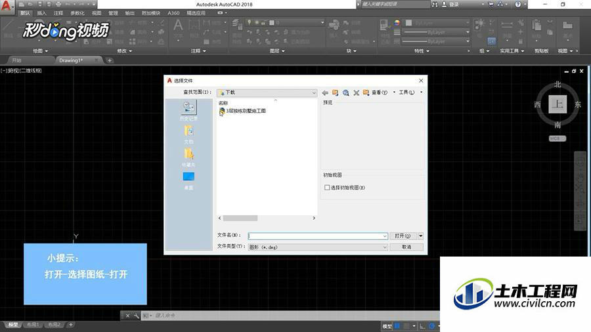The height and width of the screenshot is (332, 591).
Task: Go up one folder level in dialog
Action: point(335,93)
